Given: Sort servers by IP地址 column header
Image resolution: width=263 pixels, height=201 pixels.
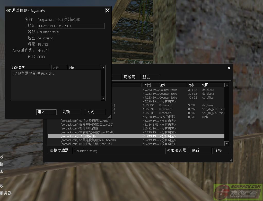Looking at the screenshot, I should [x=150, y=85].
